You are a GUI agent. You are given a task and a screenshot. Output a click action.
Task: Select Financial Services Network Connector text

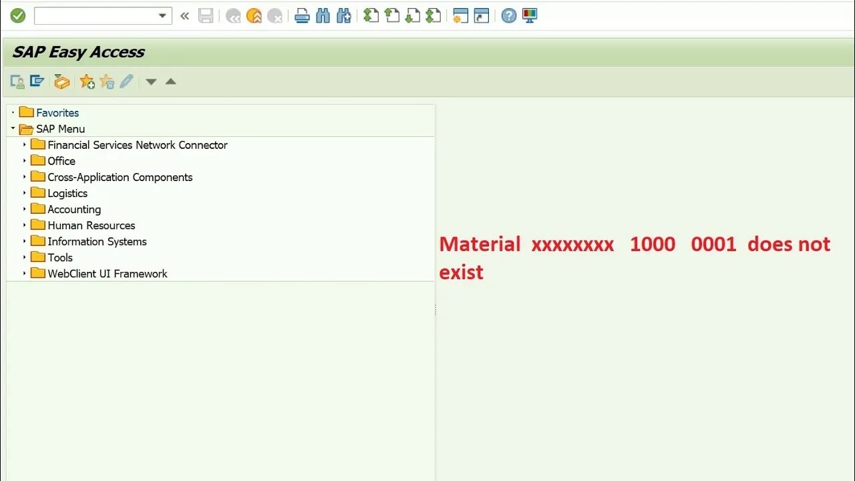(x=138, y=145)
